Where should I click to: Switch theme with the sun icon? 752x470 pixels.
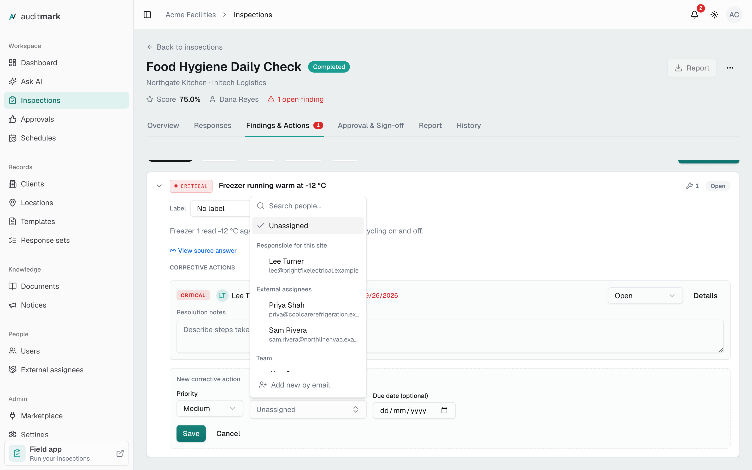(x=714, y=15)
